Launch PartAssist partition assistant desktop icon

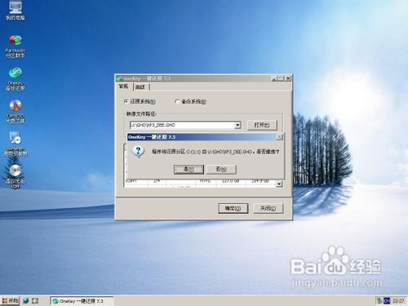[x=16, y=46]
